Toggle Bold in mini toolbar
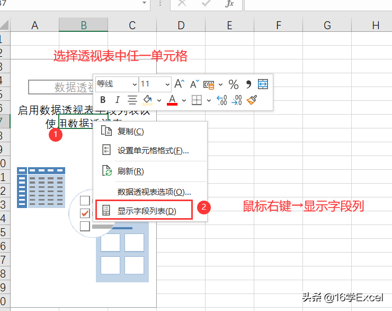 coord(103,100)
